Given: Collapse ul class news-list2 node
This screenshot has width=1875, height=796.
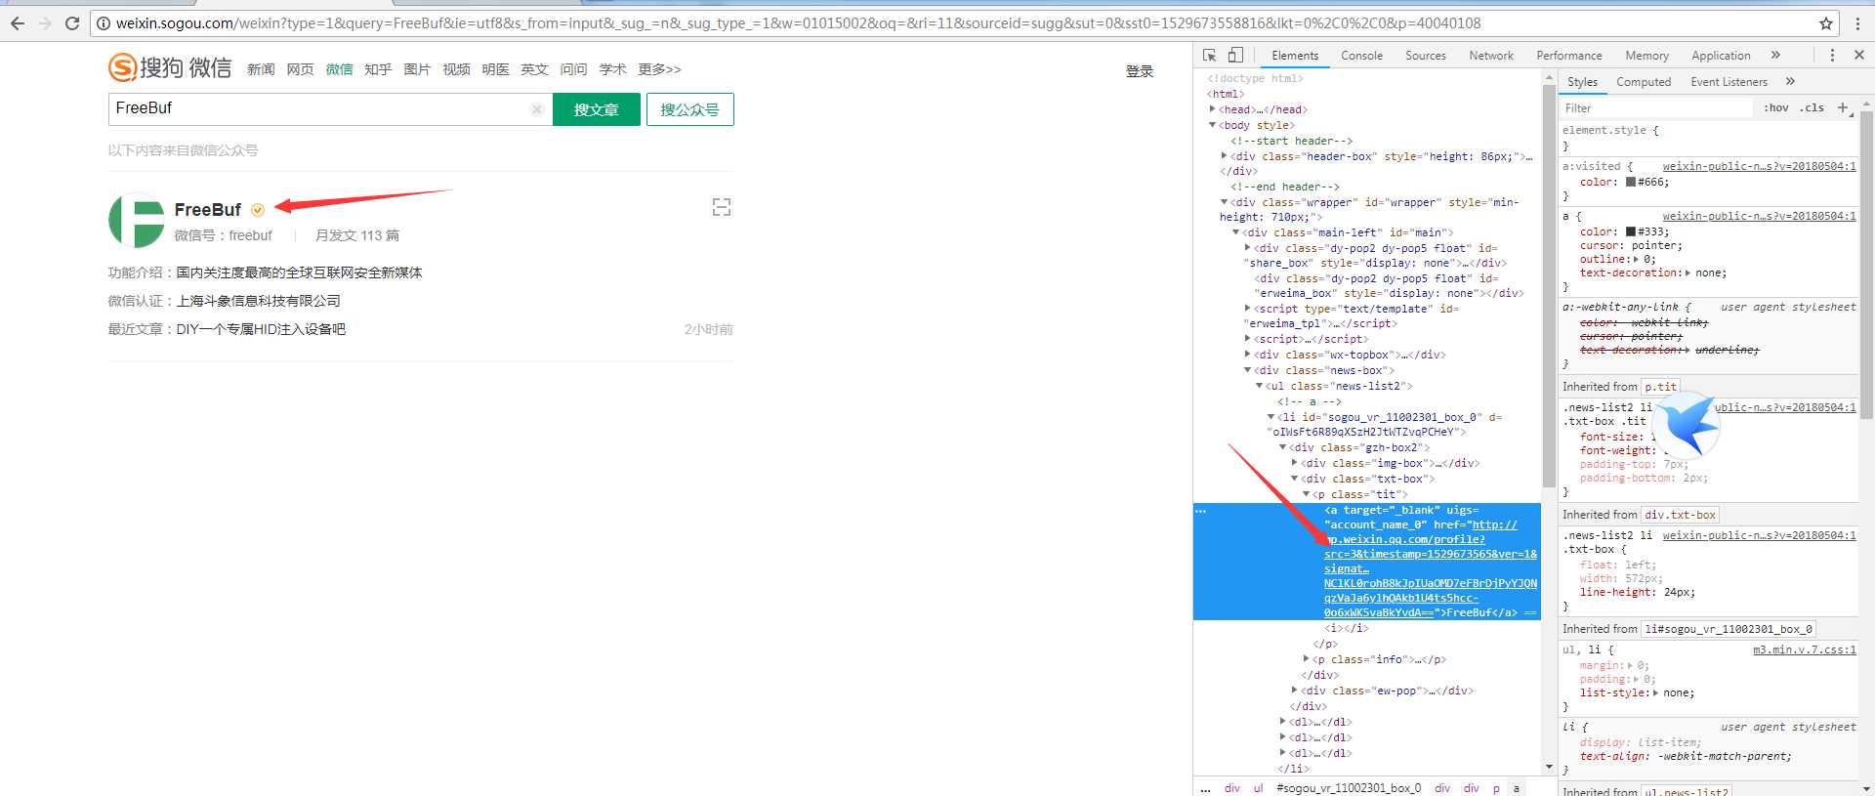Looking at the screenshot, I should point(1260,386).
